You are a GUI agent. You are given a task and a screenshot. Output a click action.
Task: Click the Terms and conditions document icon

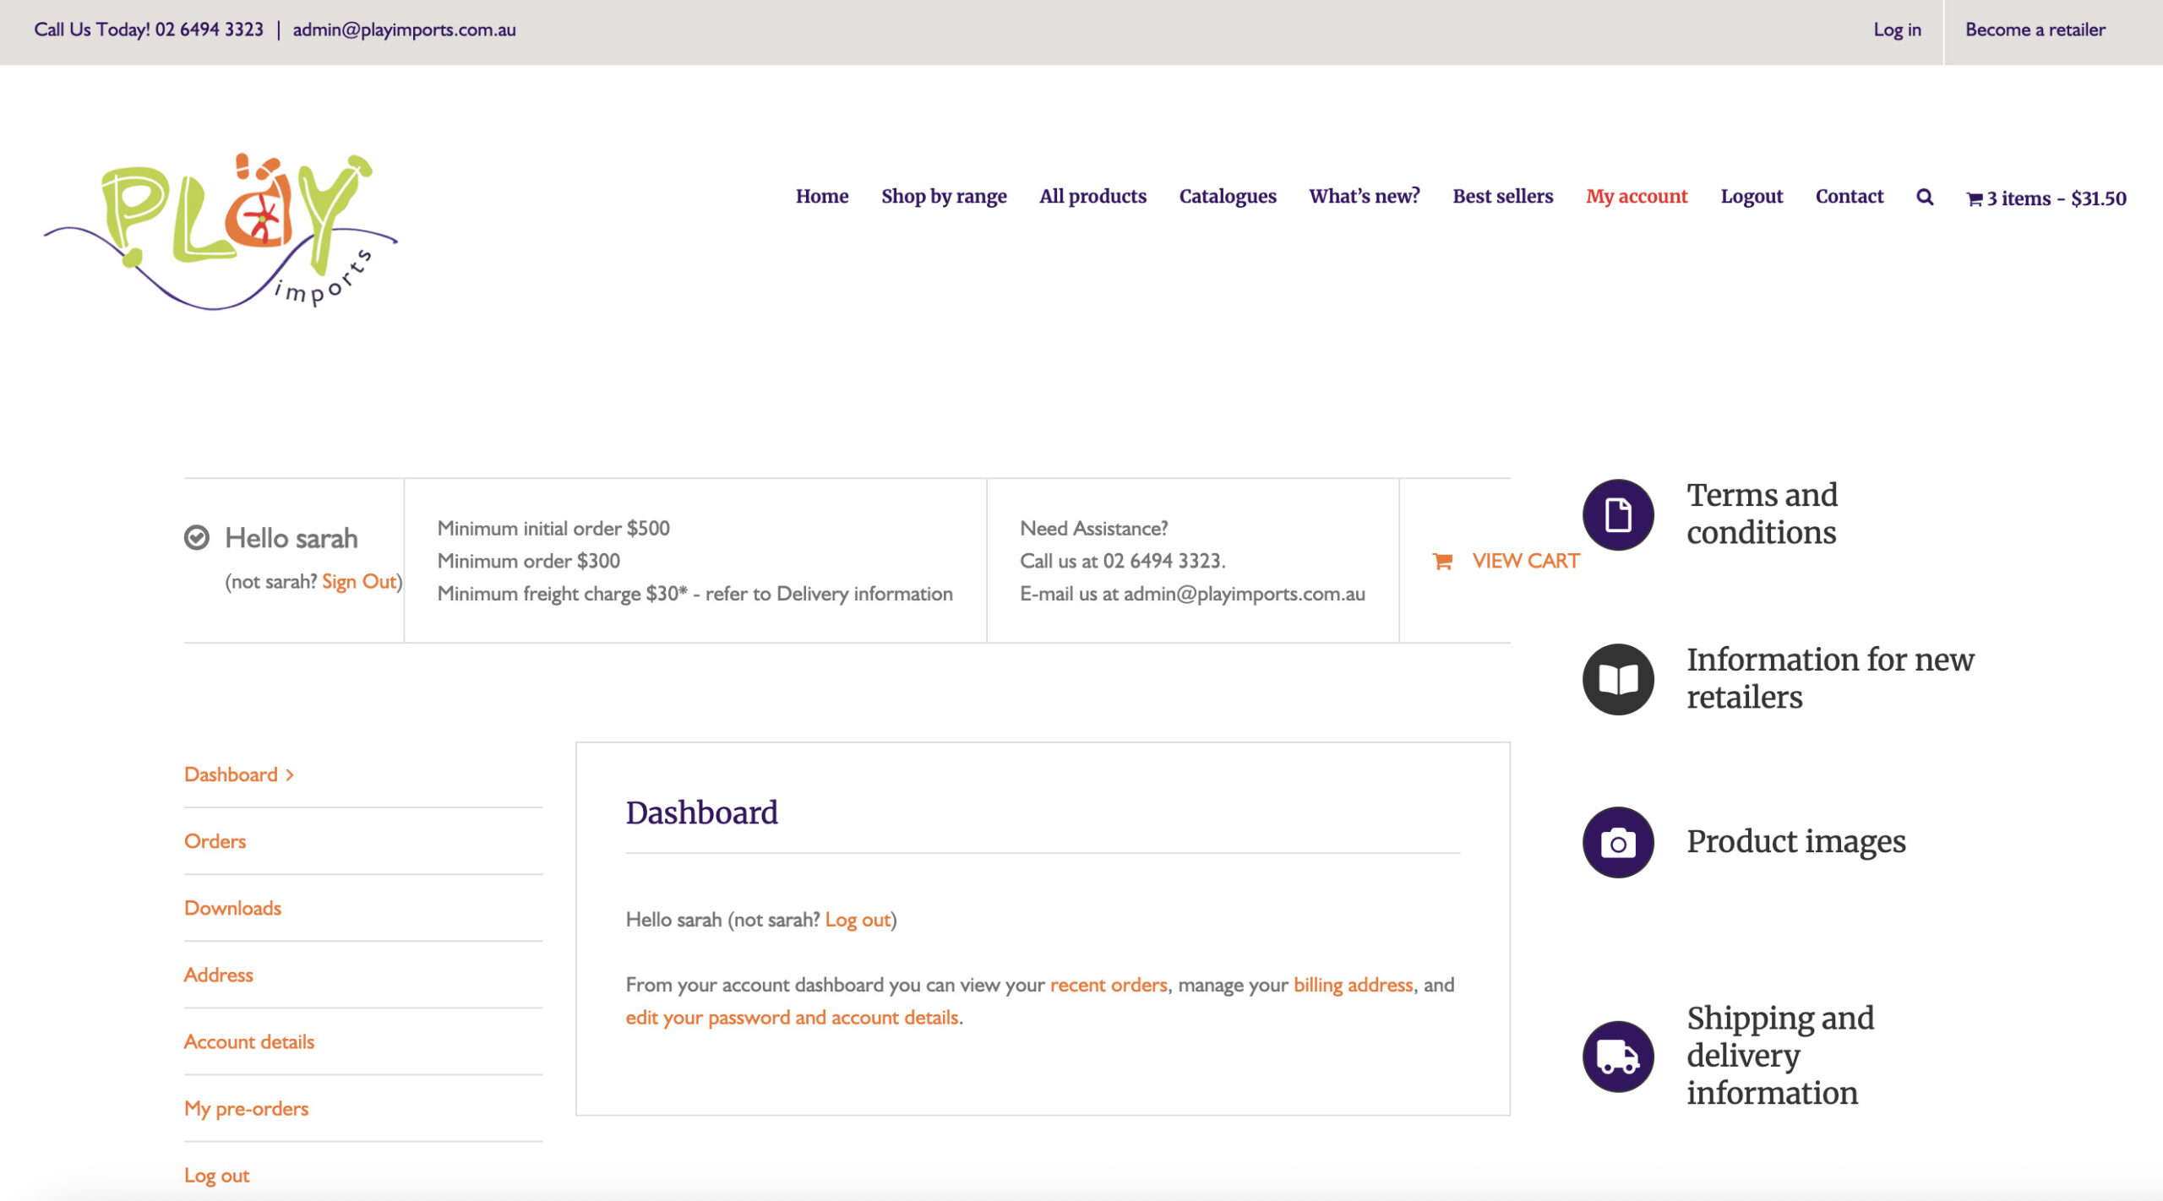tap(1617, 514)
